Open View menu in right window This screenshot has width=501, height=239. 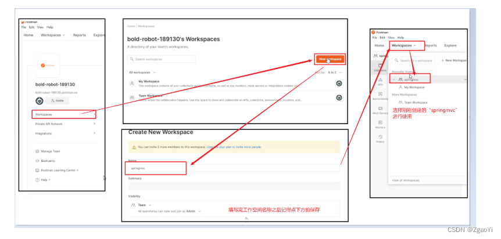(391, 38)
